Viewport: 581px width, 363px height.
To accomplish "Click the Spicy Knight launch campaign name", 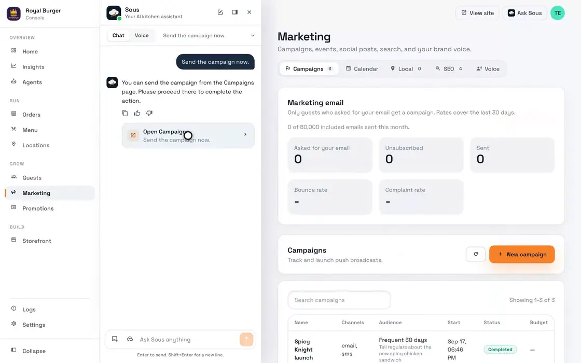I will point(303,350).
